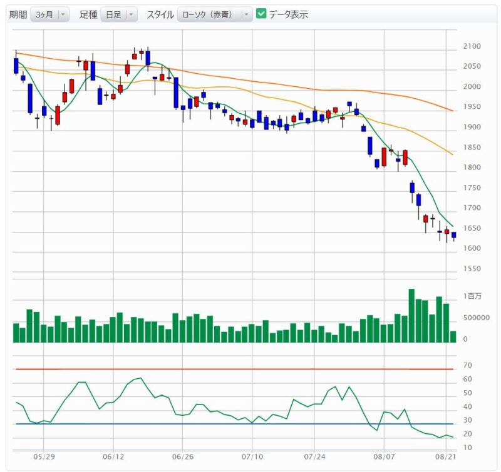The image size is (501, 472).
Task: Click the 07/24 date axis label
Action: pyautogui.click(x=314, y=457)
